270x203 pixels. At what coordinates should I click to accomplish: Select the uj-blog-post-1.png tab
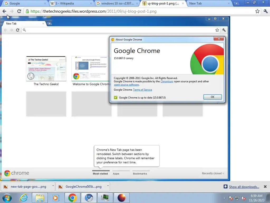coord(163,3)
